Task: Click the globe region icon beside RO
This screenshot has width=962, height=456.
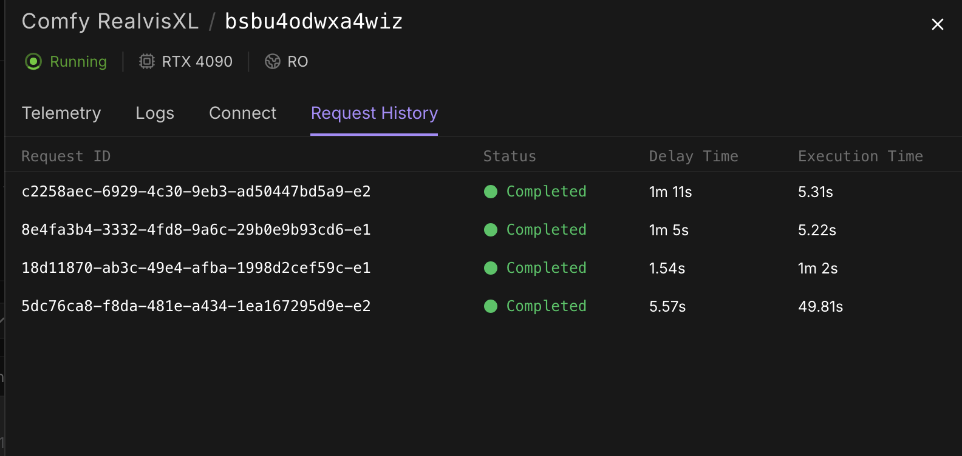Action: tap(273, 61)
